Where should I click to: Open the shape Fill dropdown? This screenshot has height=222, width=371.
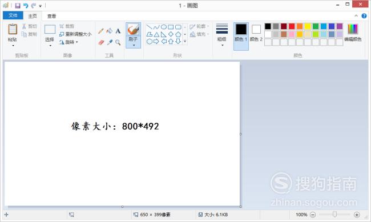(x=199, y=34)
